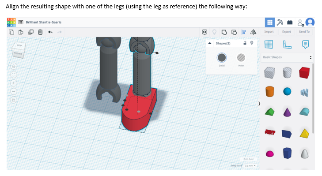Click the design name Brilliant Stantia-Gaaris

[x=44, y=22]
